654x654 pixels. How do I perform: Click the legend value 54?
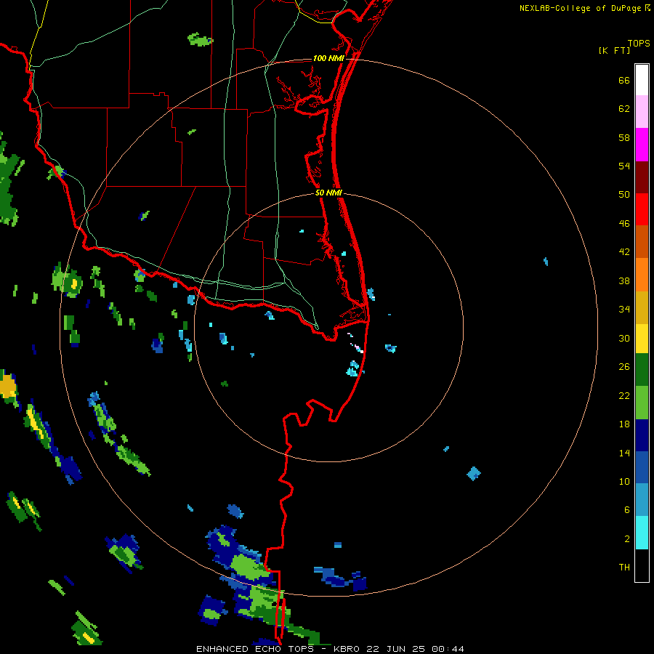(624, 166)
